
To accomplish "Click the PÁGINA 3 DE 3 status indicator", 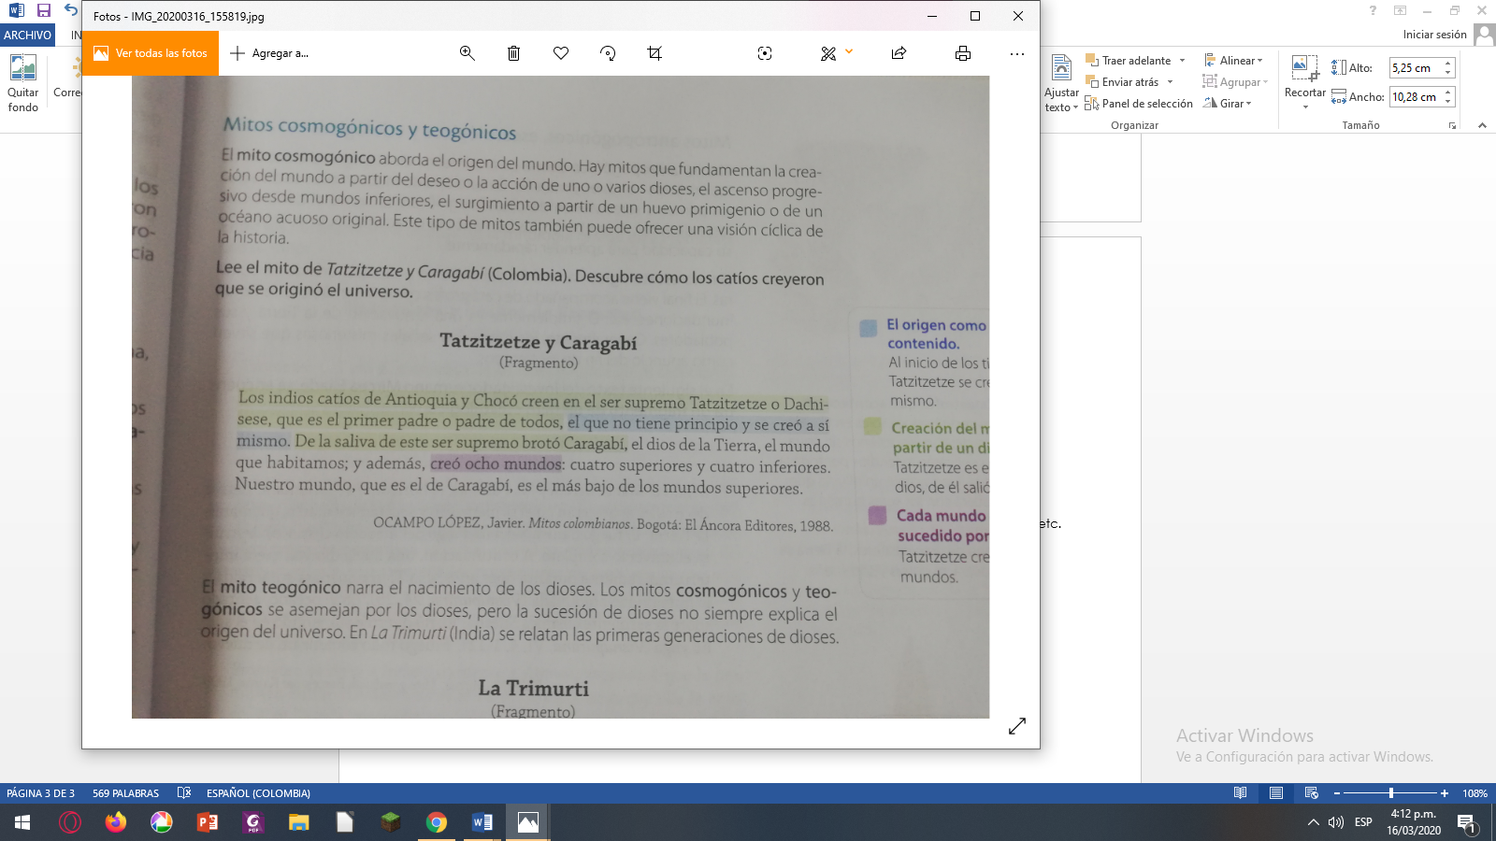I will point(40,793).
